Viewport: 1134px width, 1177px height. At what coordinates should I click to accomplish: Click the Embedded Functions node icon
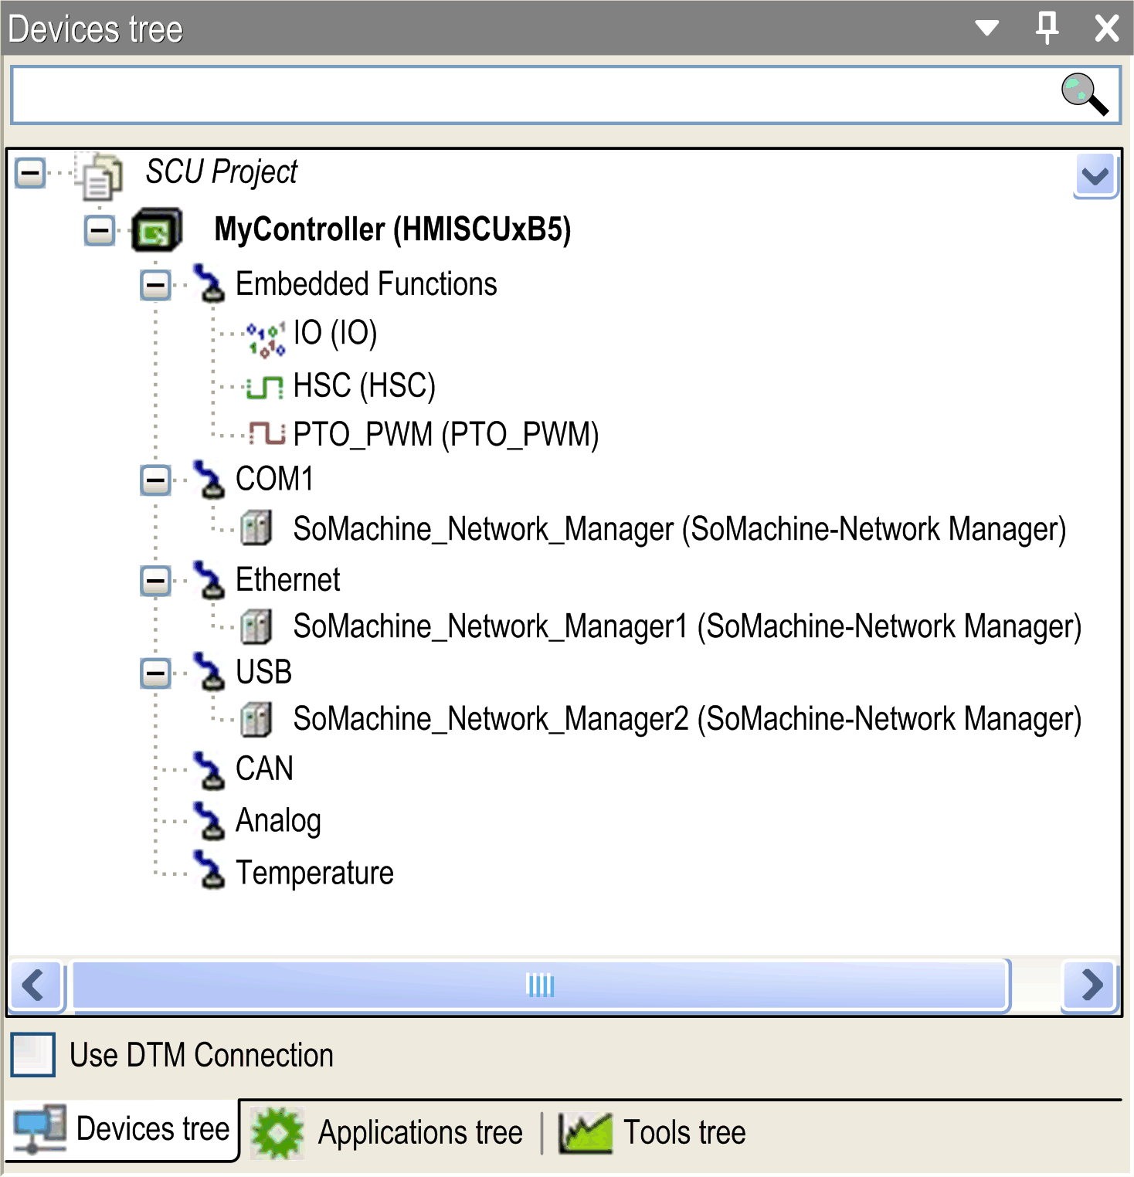coord(208,284)
